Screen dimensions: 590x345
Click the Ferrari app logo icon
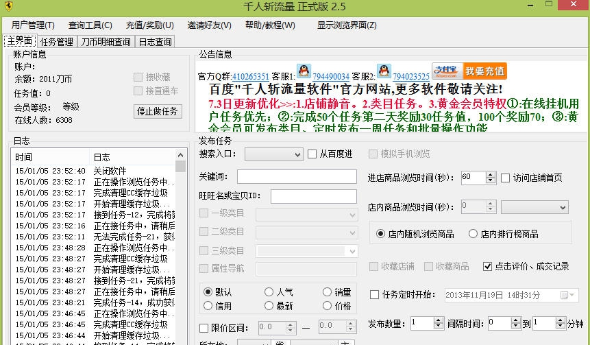(x=9, y=6)
